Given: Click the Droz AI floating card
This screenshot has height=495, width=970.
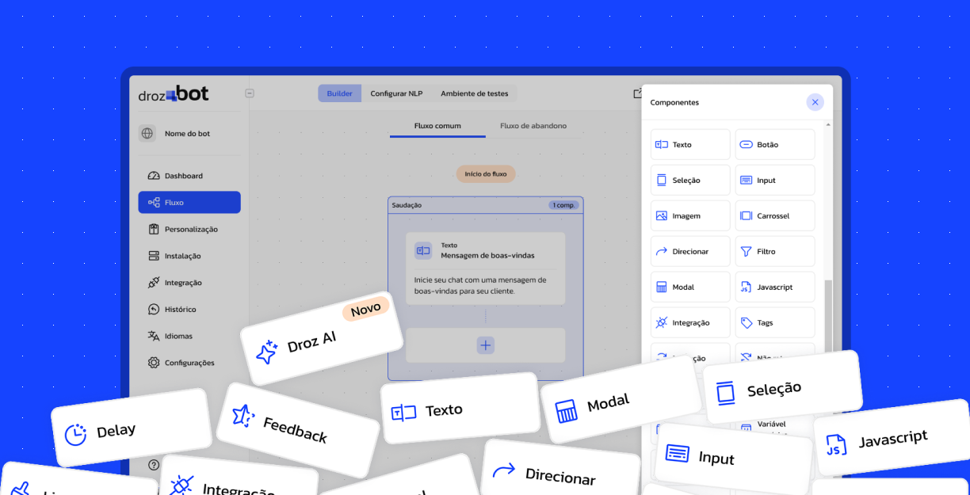Looking at the screenshot, I should tap(321, 339).
